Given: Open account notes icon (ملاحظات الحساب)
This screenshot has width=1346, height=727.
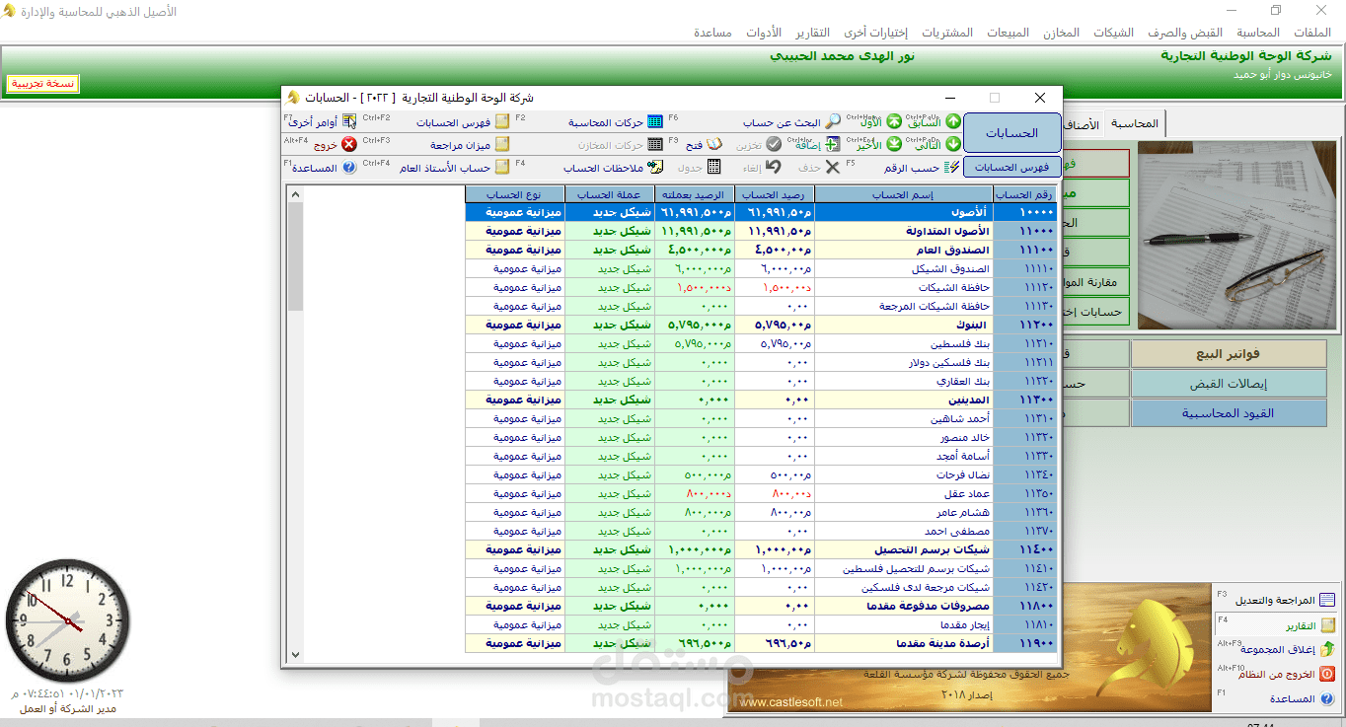Looking at the screenshot, I should click(654, 167).
